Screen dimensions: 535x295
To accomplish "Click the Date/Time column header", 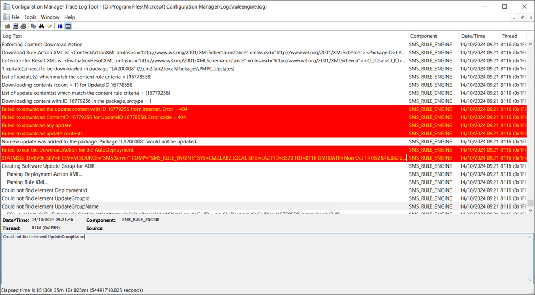I will (x=479, y=36).
